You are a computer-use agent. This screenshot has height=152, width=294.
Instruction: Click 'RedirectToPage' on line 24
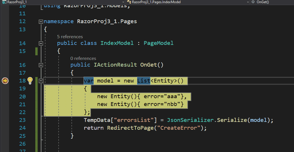[130, 128]
